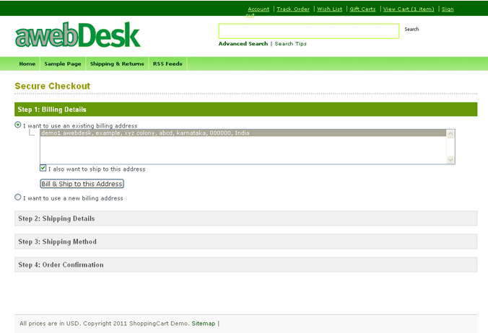
Task: Uncheck 'I also want to ship to this address'
Action: point(43,169)
